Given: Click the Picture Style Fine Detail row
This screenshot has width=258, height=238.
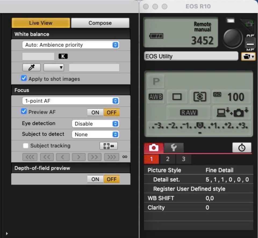Looking at the screenshot, I should tap(199, 170).
